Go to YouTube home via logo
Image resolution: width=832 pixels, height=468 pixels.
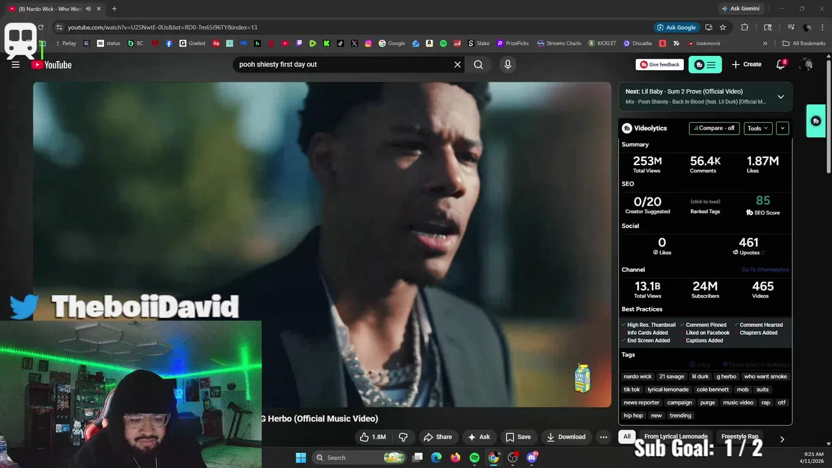coord(51,64)
